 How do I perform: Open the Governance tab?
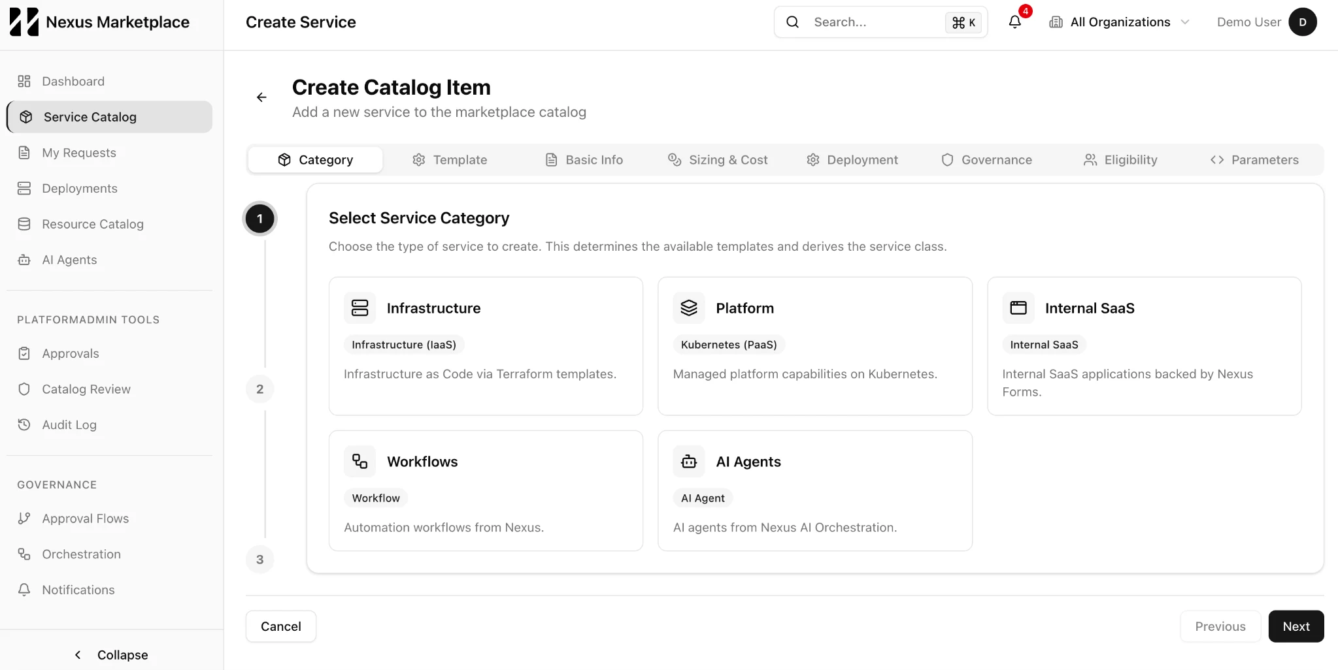[x=986, y=160]
